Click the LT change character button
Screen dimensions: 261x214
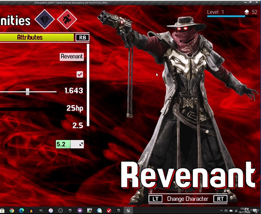tap(156, 199)
